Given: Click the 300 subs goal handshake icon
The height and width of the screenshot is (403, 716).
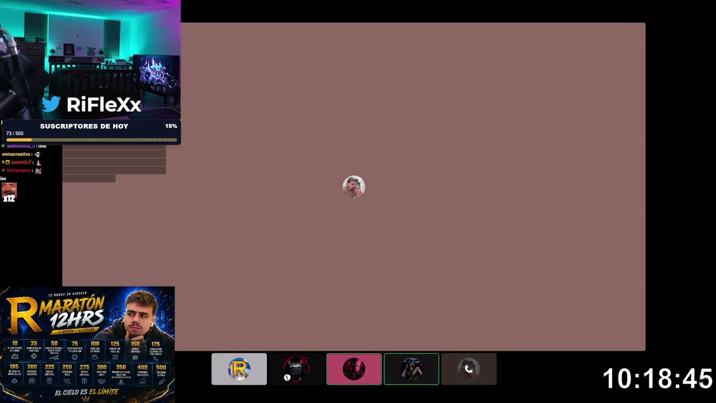Looking at the screenshot, I should [x=101, y=381].
